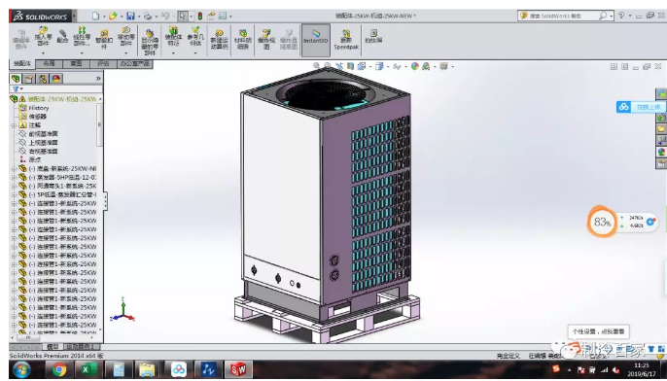Toggle the Instant3D button

[316, 40]
